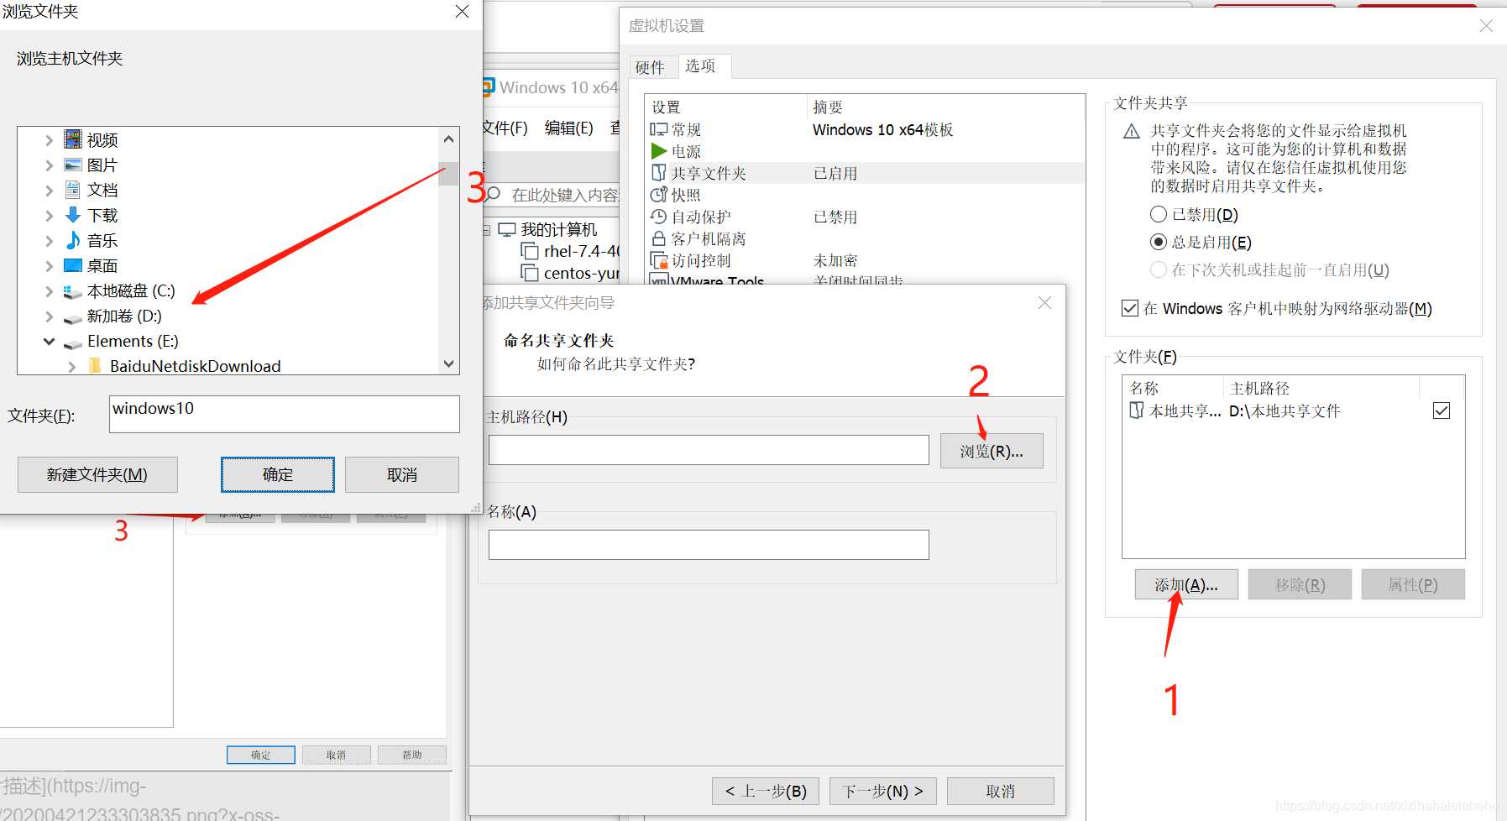Click the 主机路径(H) input field

pyautogui.click(x=709, y=450)
